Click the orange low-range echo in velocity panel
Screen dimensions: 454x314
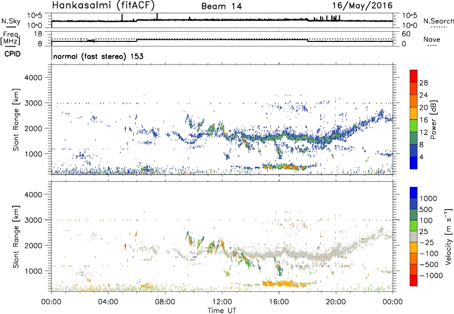[x=284, y=283]
